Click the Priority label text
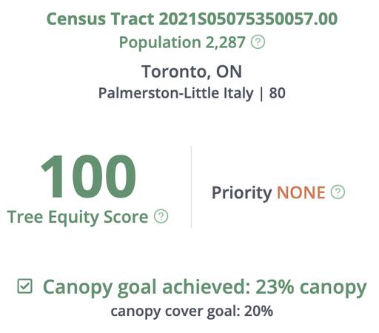 click(242, 192)
